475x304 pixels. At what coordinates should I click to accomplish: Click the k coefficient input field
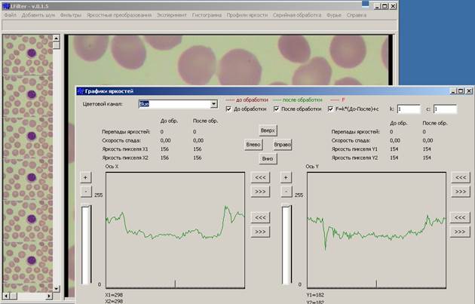409,109
